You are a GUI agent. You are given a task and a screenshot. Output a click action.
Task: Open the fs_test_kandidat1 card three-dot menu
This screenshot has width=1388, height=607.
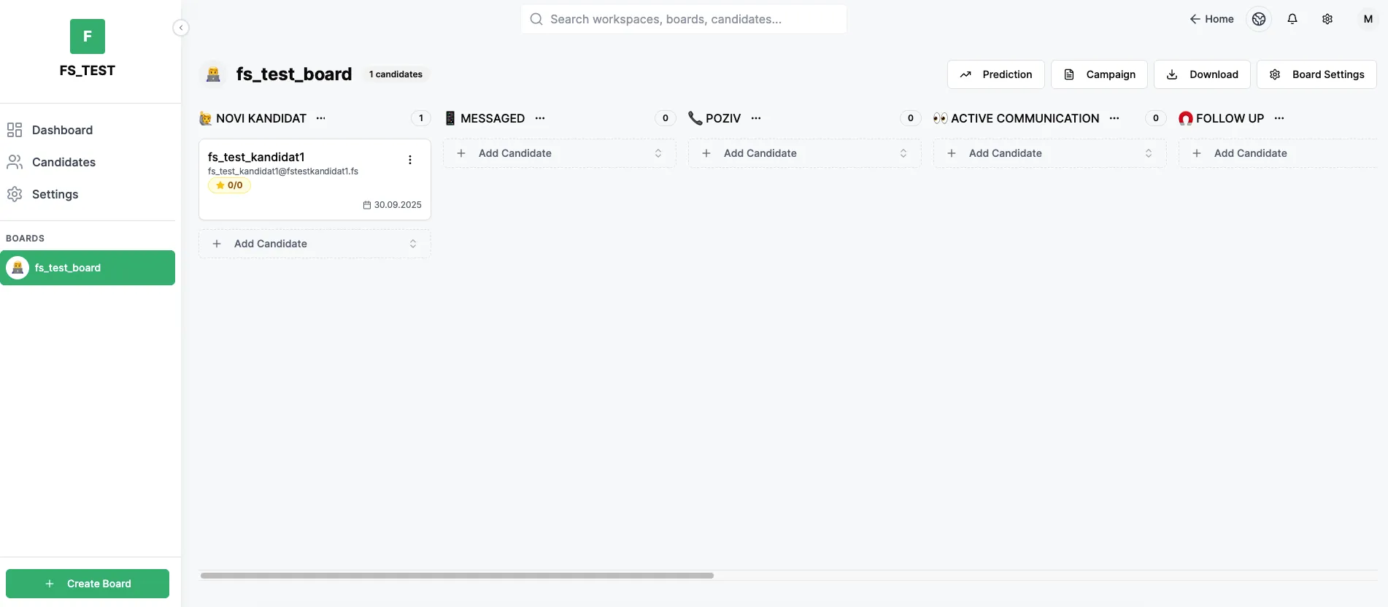click(x=410, y=160)
